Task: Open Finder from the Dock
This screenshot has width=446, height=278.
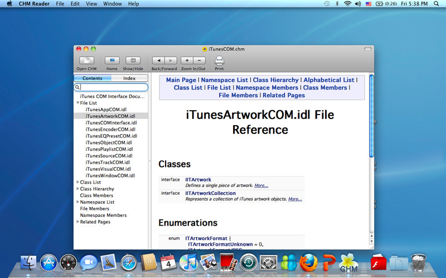Action: coord(28,262)
